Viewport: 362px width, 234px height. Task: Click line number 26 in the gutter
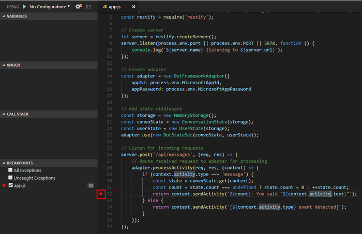coord(109,154)
